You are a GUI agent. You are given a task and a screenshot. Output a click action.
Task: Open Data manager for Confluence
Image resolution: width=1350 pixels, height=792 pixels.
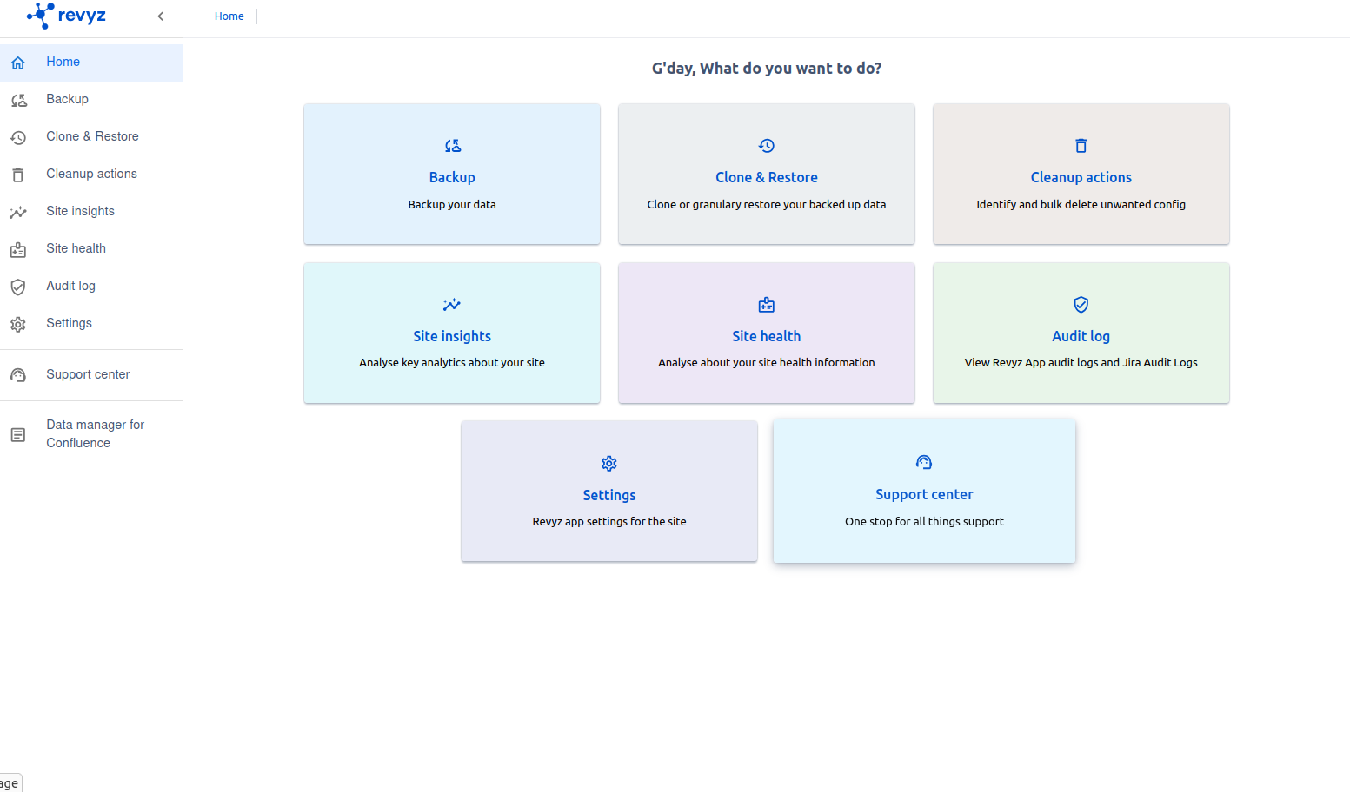[95, 433]
